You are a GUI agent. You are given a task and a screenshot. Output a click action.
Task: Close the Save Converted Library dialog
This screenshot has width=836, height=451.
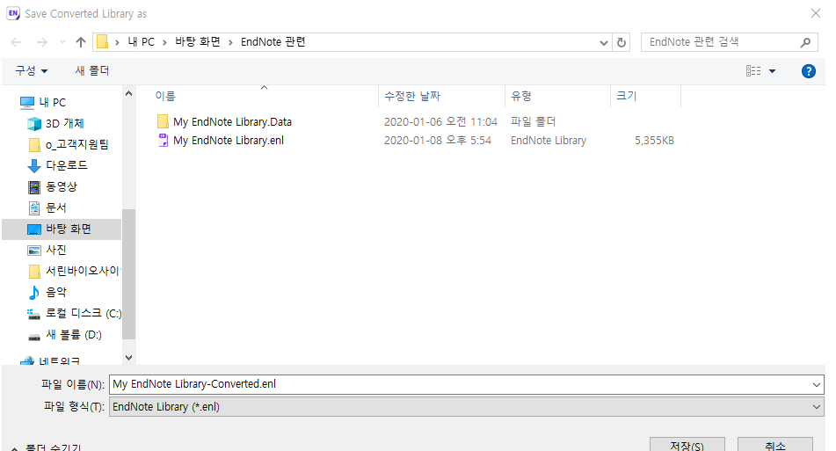point(816,13)
